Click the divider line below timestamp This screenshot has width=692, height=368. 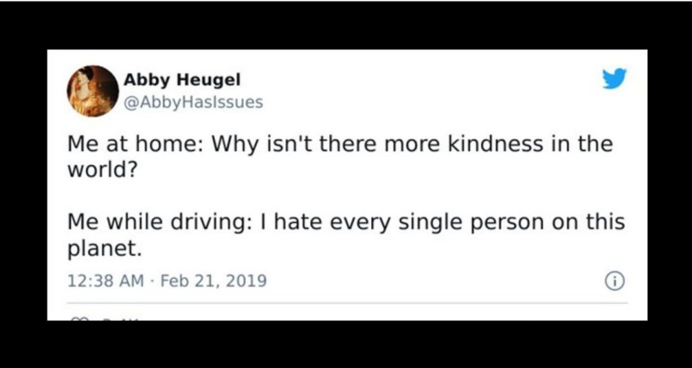347,303
